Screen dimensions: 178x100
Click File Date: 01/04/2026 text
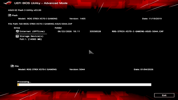coord(144,69)
